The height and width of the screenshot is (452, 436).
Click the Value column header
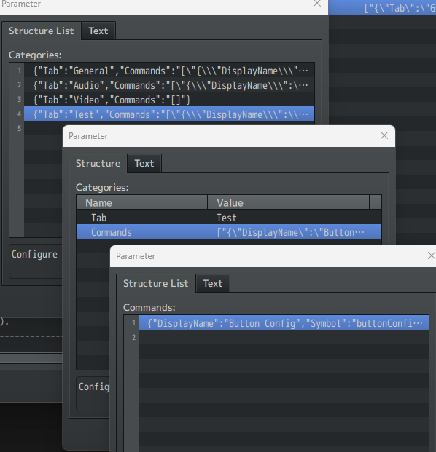[x=288, y=202]
